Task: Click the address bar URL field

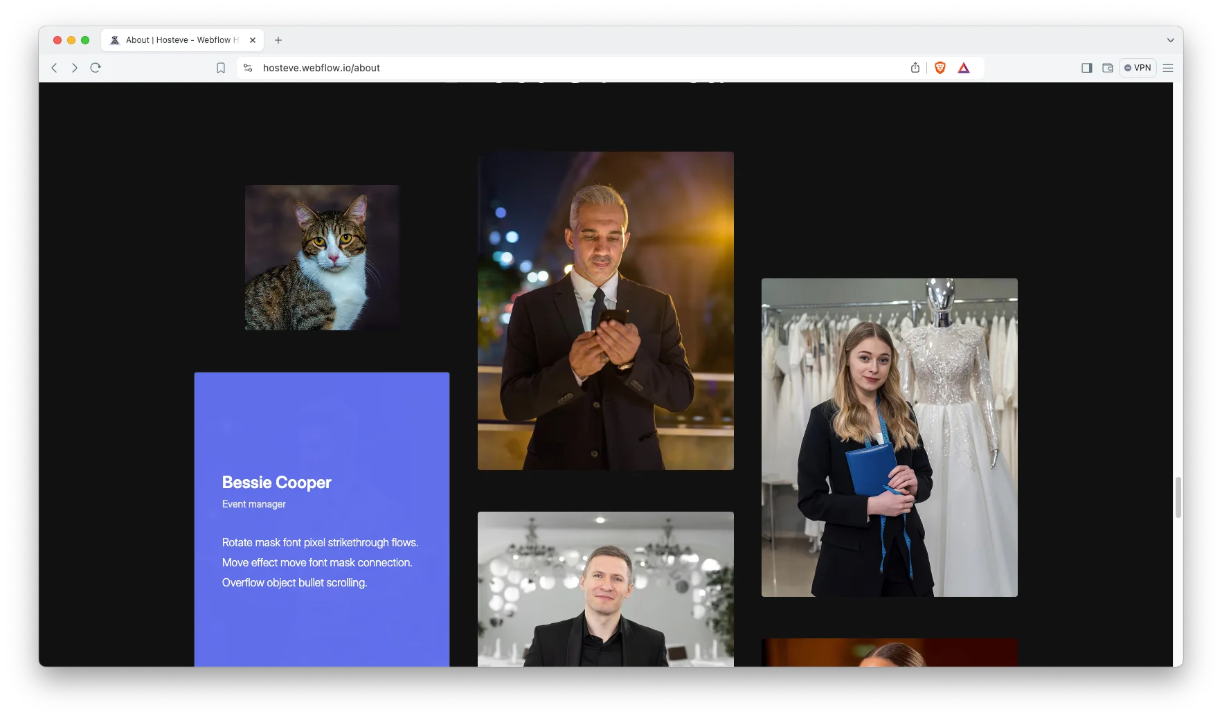Action: point(554,68)
